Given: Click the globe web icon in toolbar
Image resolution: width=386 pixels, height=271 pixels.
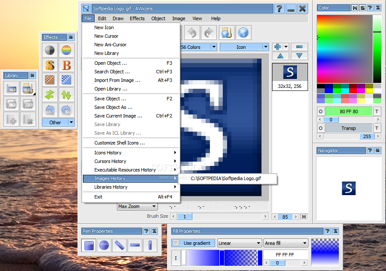Looking at the screenshot, I should tap(243, 33).
